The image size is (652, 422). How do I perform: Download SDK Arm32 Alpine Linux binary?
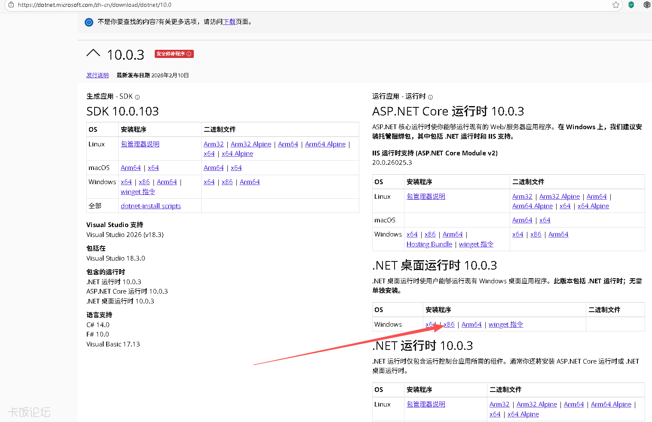[251, 144]
